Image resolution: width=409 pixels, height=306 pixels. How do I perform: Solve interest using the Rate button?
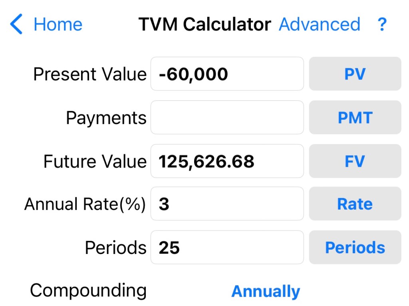coord(355,204)
